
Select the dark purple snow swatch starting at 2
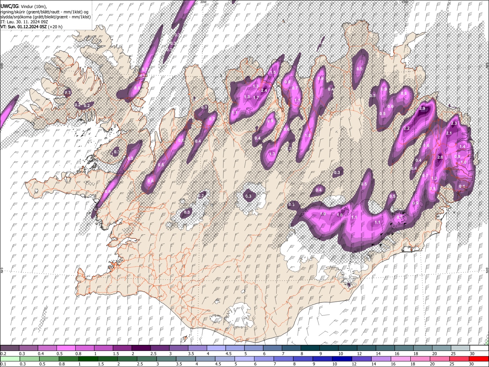141,348
